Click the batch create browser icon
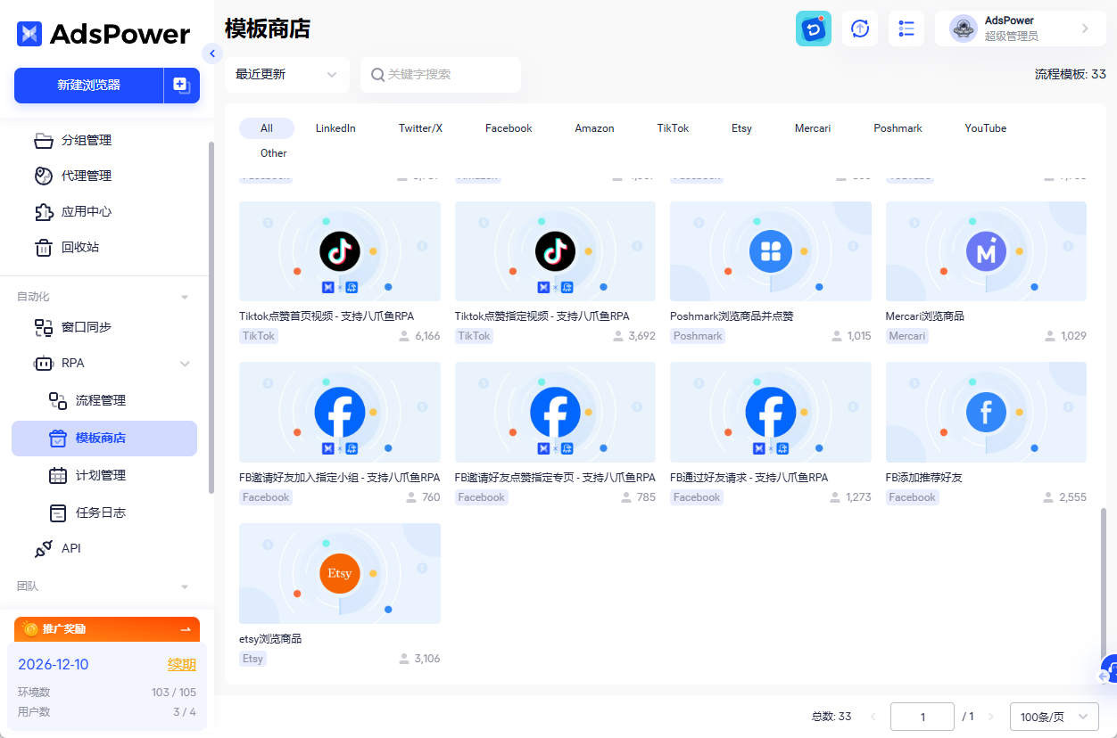The width and height of the screenshot is (1117, 738). click(x=181, y=86)
